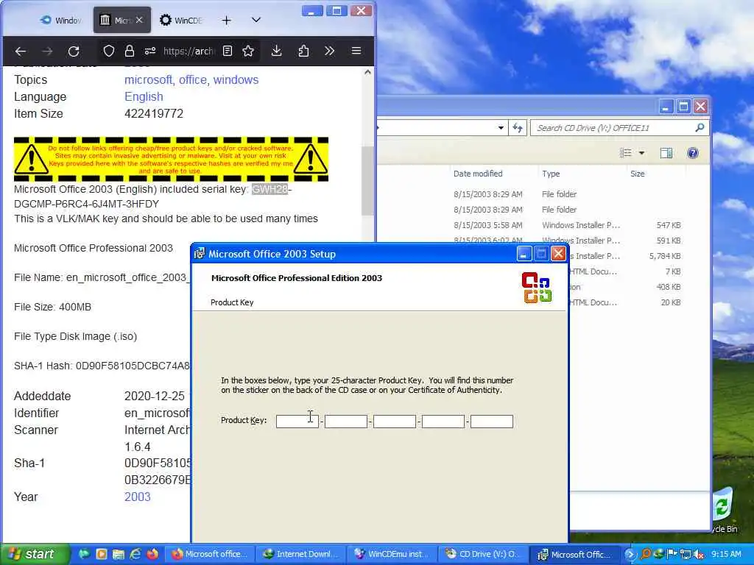Open the windows topic link
754x565 pixels.
[236, 79]
